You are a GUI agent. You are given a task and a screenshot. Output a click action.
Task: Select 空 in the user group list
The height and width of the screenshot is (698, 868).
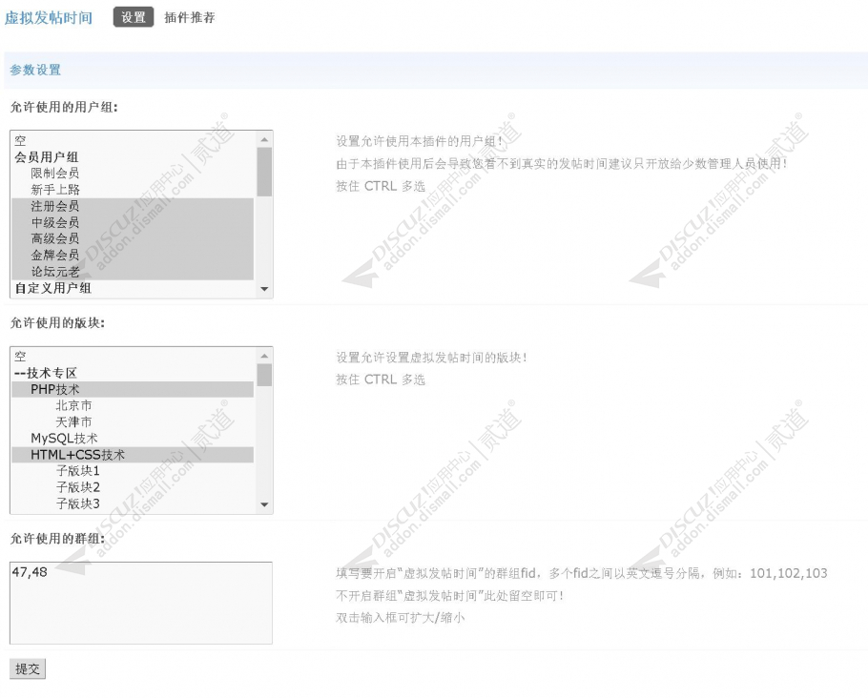(x=133, y=140)
